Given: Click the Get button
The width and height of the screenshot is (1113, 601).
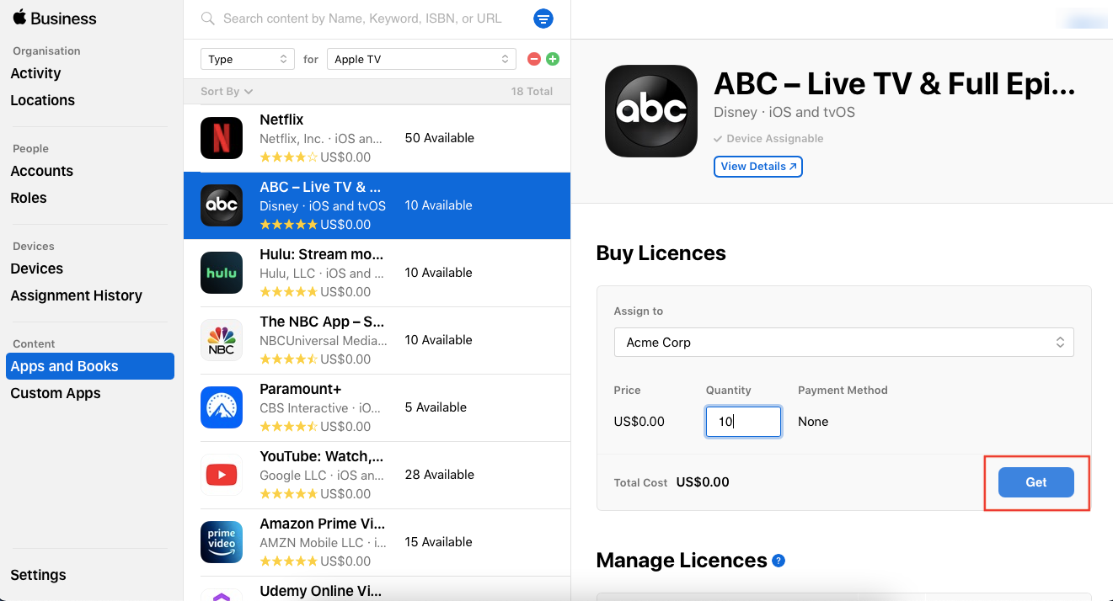Looking at the screenshot, I should tap(1036, 482).
